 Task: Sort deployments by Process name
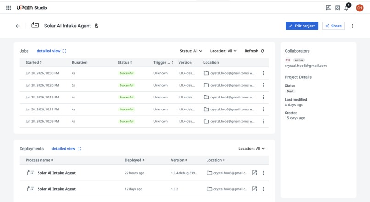tap(39, 160)
